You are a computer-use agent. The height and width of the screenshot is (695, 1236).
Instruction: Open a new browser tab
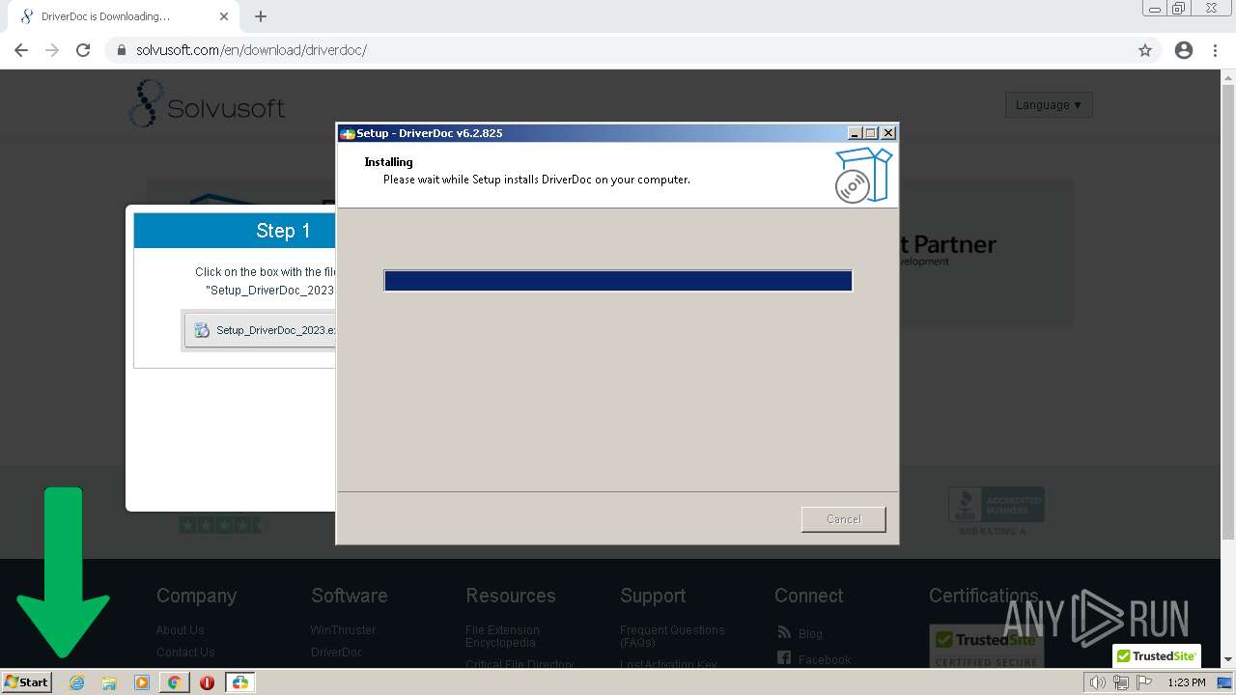click(x=261, y=16)
